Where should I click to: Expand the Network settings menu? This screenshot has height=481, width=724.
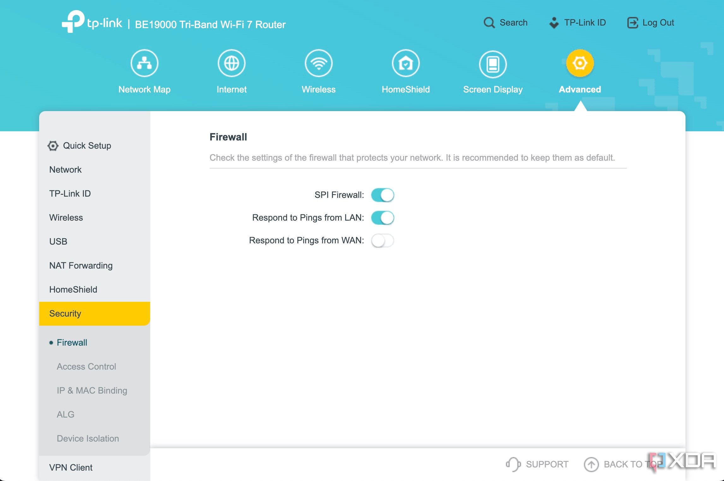pos(65,169)
